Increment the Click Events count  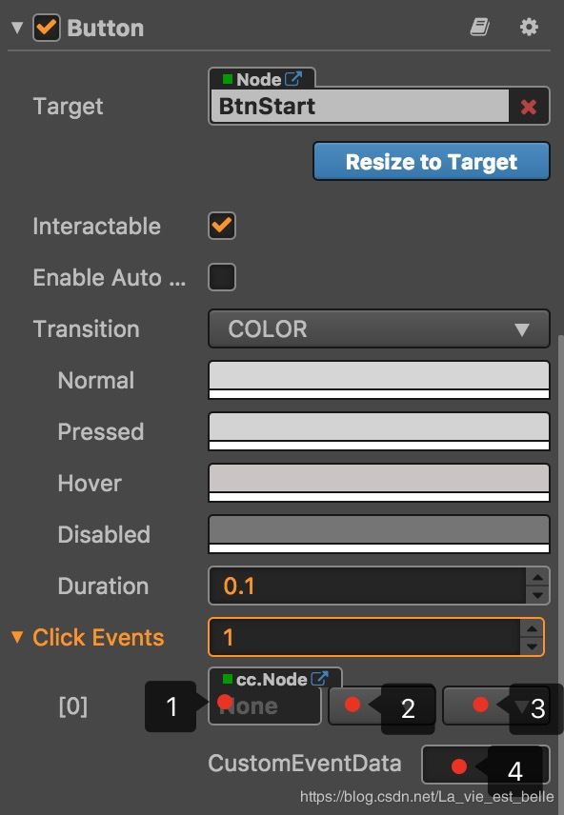[x=532, y=629]
